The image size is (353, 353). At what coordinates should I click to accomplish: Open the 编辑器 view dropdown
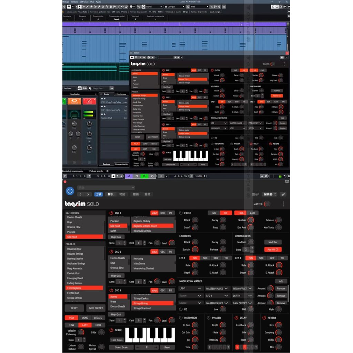coord(270,194)
